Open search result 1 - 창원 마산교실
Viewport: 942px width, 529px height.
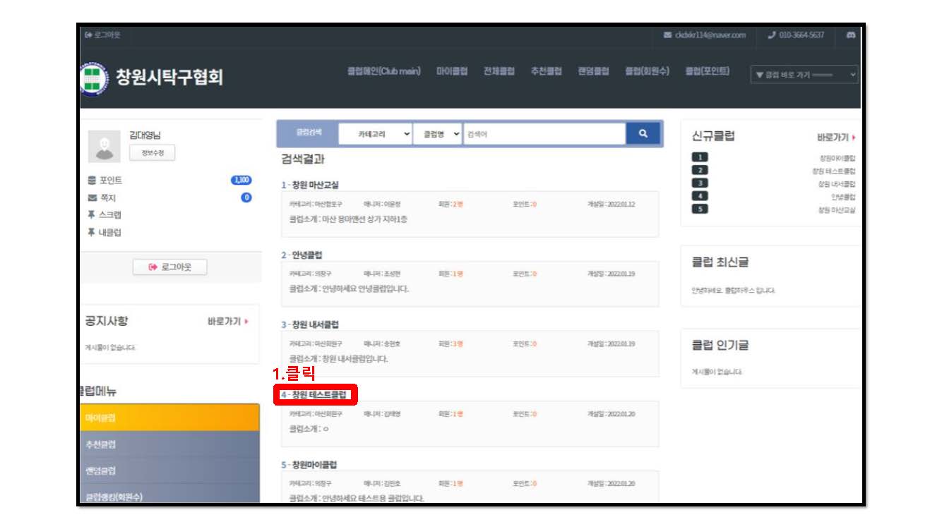(310, 185)
